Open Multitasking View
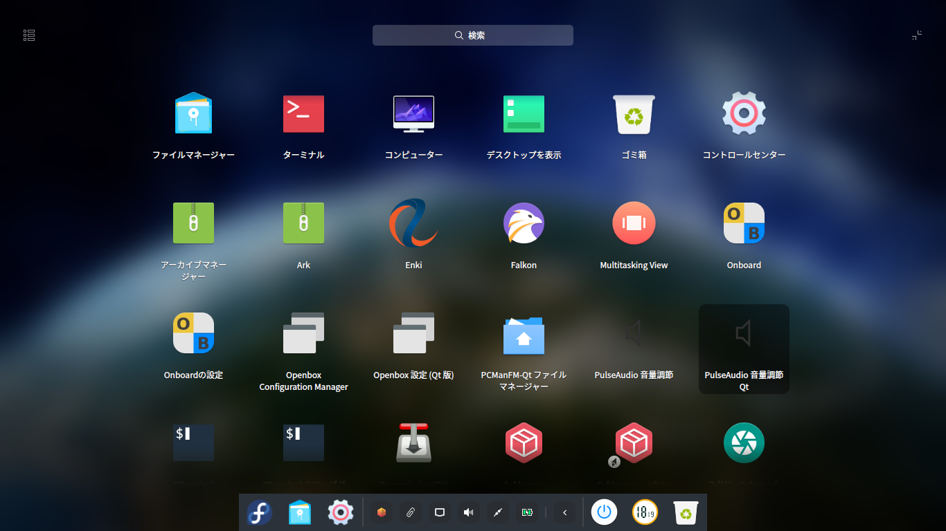 point(634,223)
